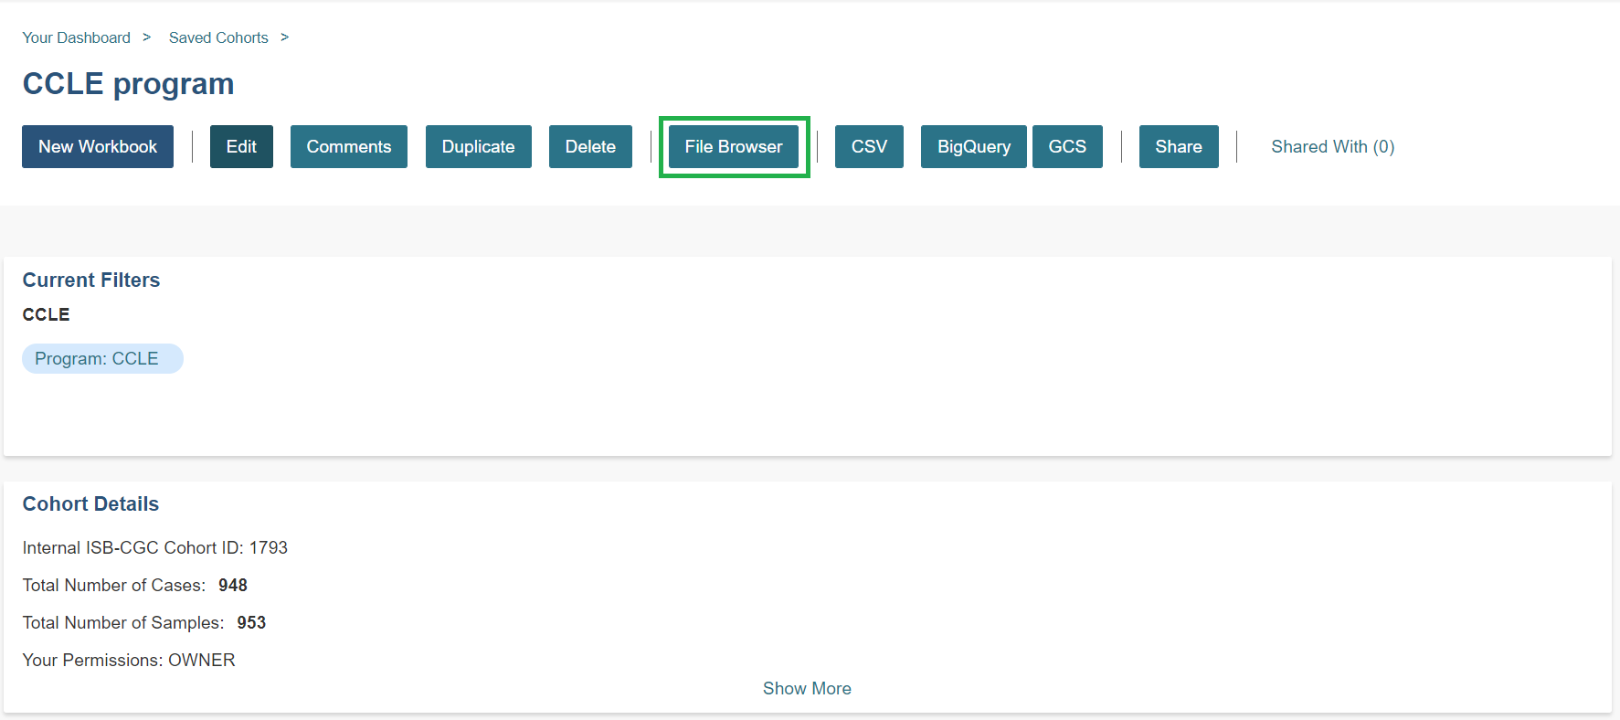Select the Program: CCLE filter pill

pos(102,358)
